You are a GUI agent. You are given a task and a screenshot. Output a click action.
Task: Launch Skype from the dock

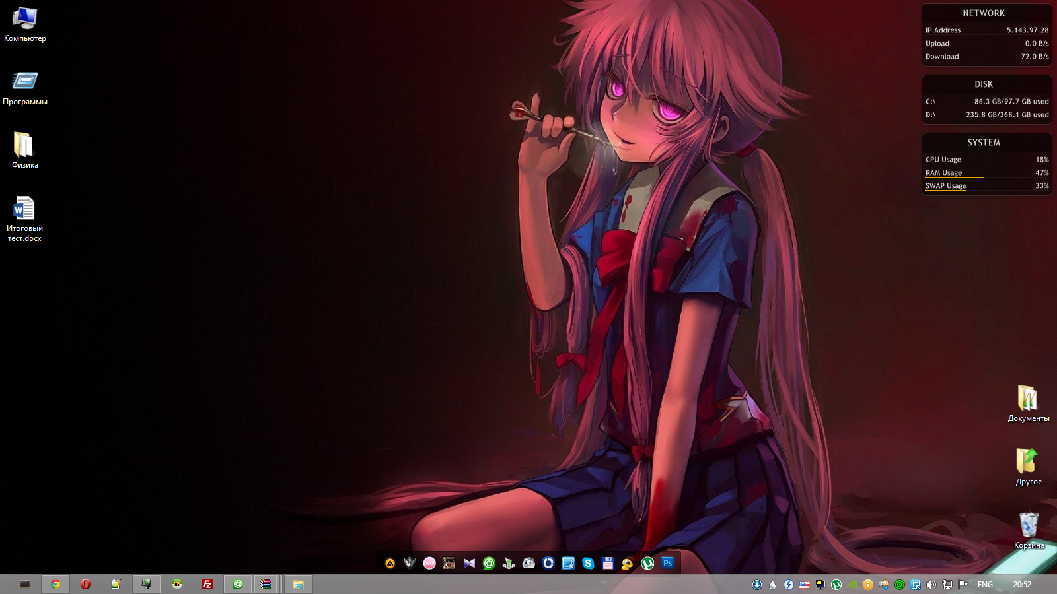tap(588, 563)
